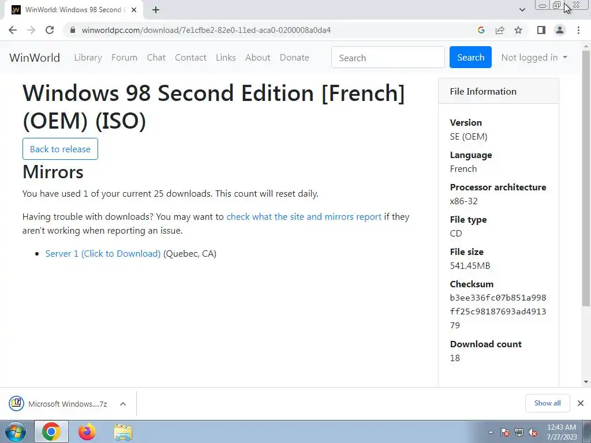The image size is (591, 443).
Task: Open the Library menu item
Action: click(88, 58)
